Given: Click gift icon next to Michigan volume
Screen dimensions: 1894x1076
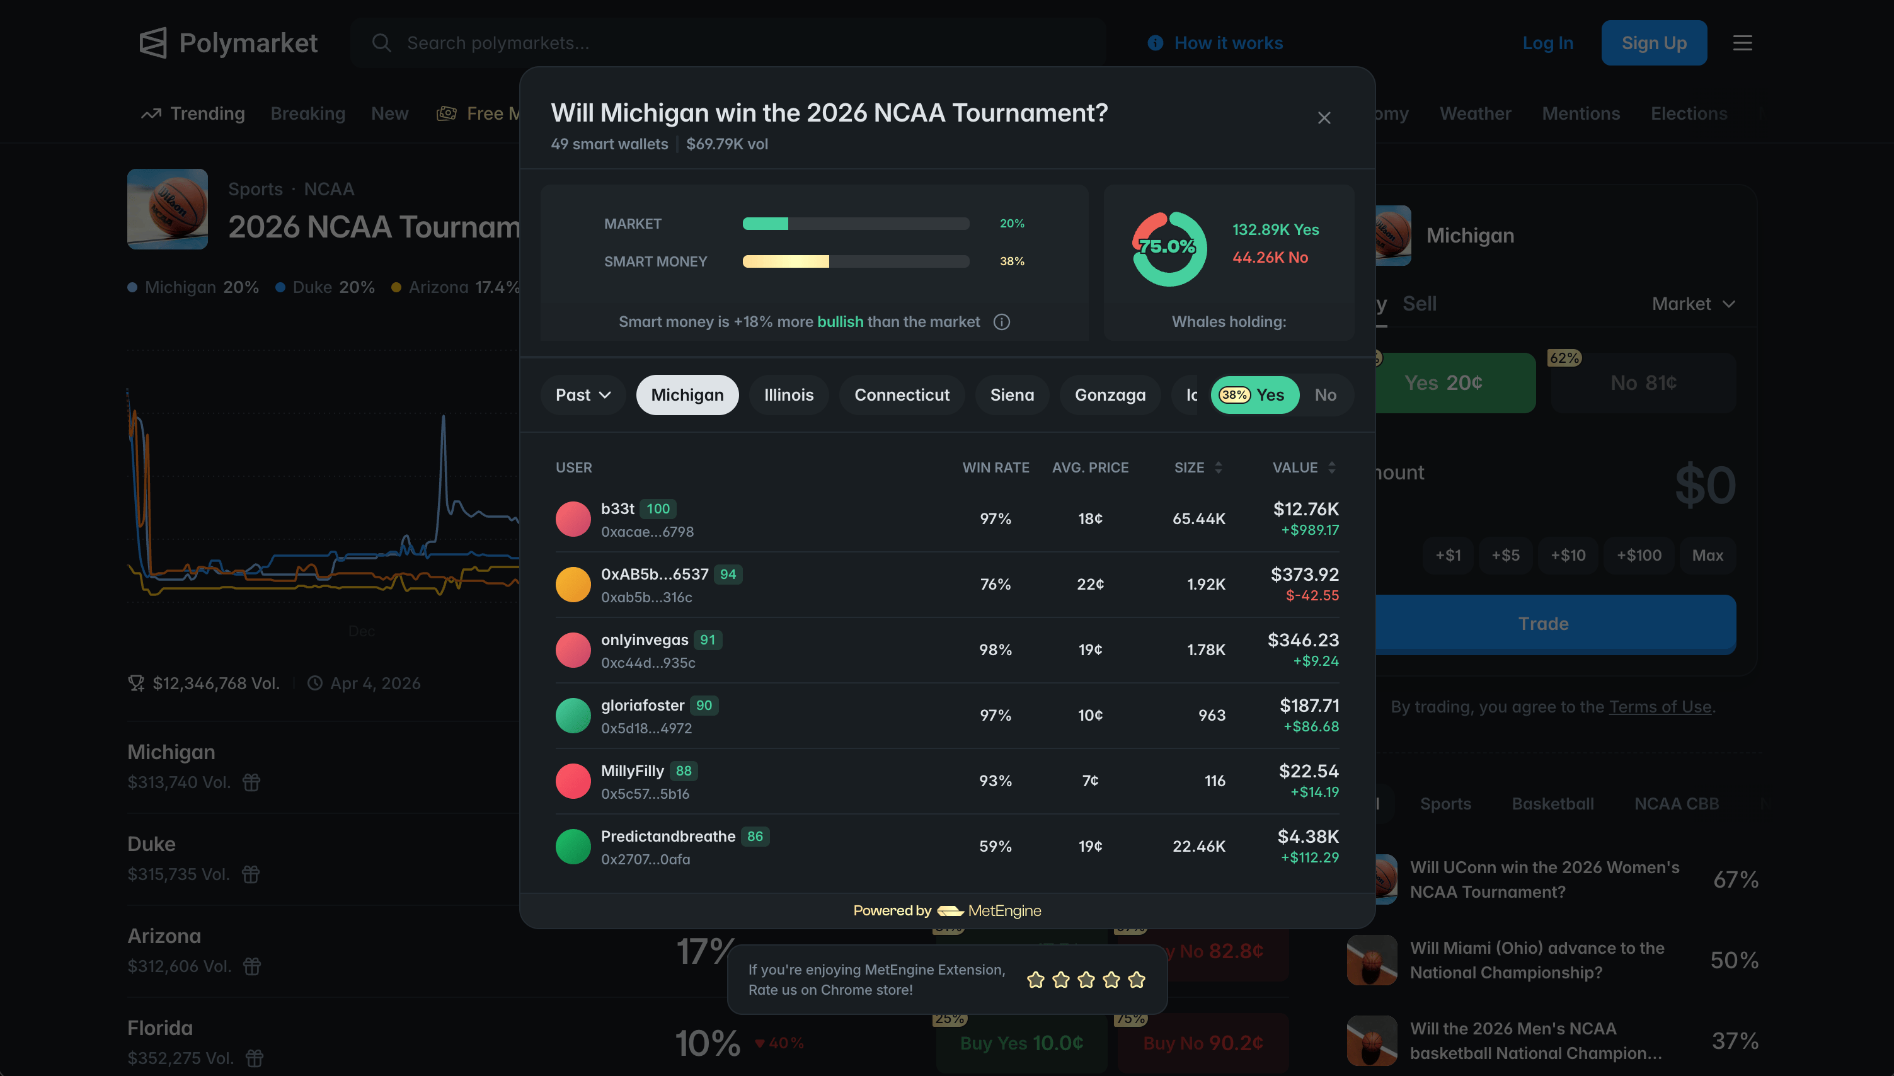Looking at the screenshot, I should [251, 782].
